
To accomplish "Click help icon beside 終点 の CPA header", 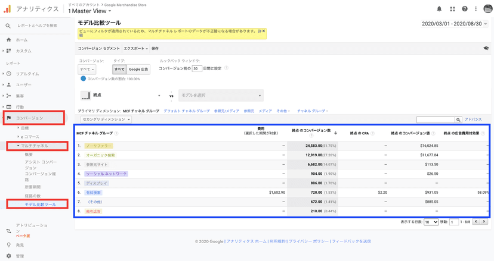I will [372, 133].
